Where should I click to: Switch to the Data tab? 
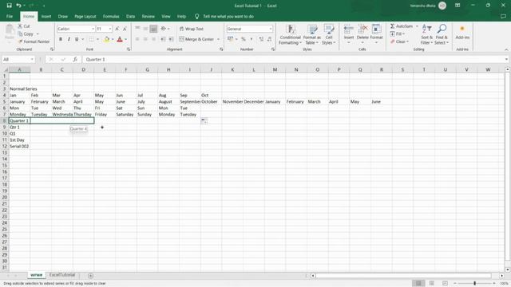pos(130,16)
